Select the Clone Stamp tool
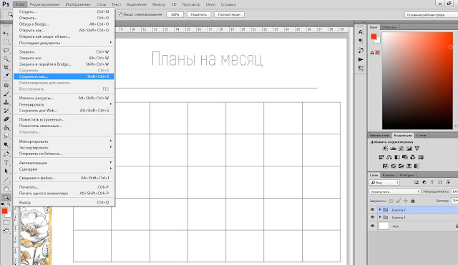The image size is (458, 265). pos(6,102)
